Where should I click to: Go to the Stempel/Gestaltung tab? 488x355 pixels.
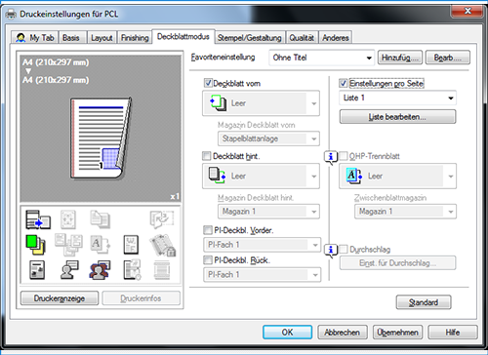pos(250,38)
